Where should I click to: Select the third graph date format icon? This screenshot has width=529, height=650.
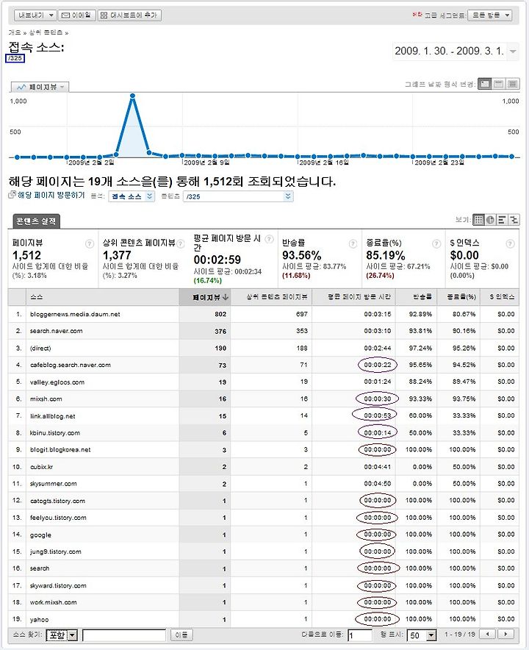click(x=513, y=84)
